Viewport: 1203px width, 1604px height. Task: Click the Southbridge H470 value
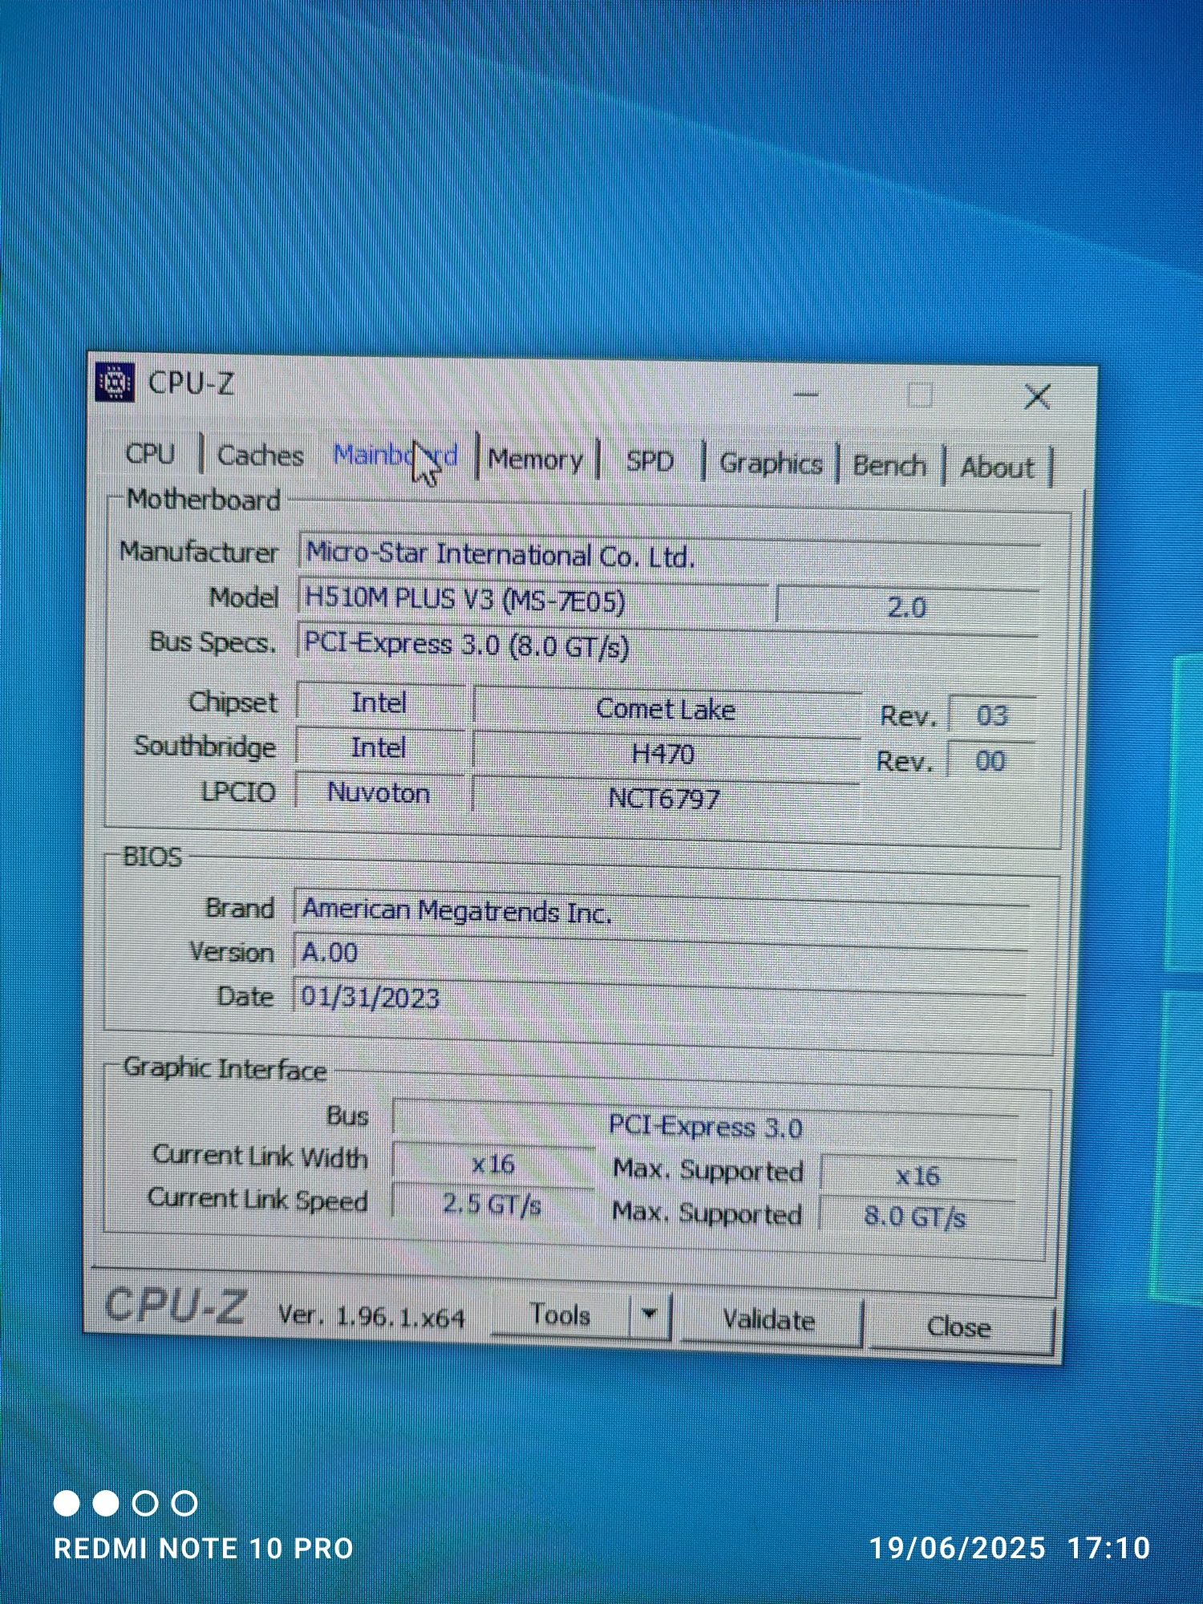(664, 754)
